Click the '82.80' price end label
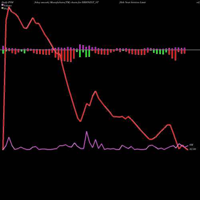The image size is (200, 200). coord(193,149)
